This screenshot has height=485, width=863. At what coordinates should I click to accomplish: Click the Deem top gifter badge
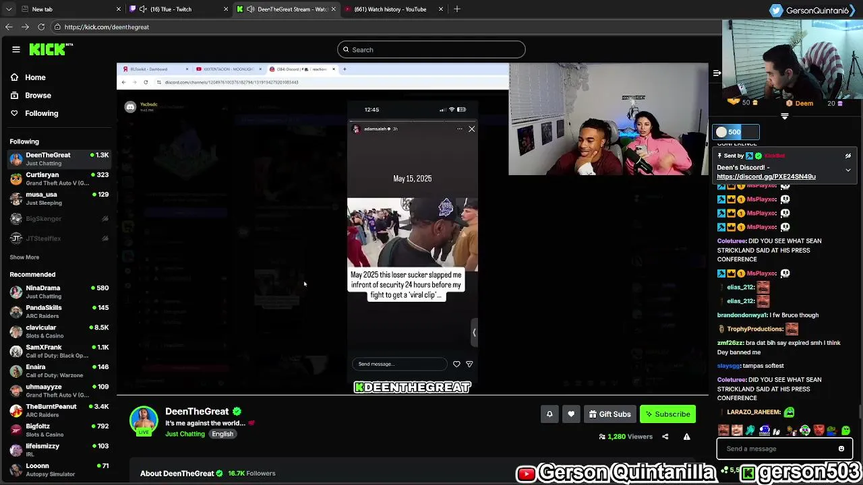pyautogui.click(x=800, y=103)
